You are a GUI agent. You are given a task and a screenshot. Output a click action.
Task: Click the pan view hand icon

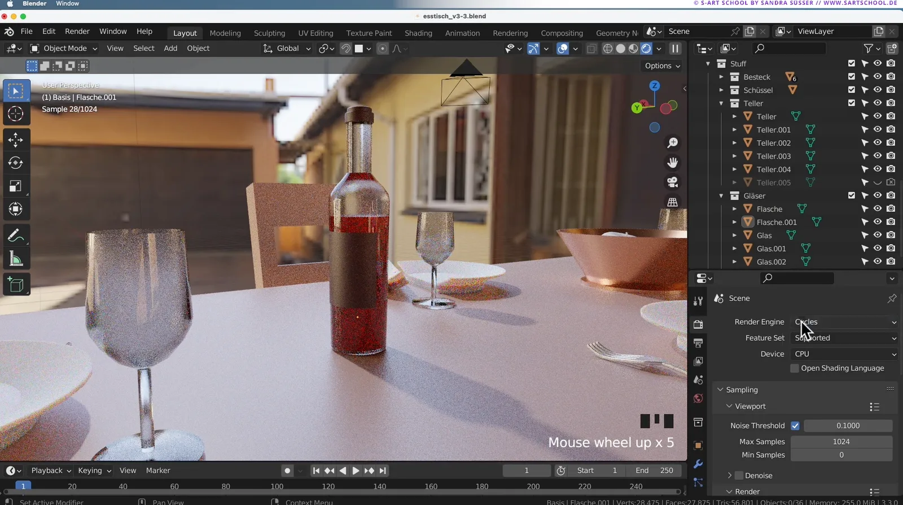(672, 163)
